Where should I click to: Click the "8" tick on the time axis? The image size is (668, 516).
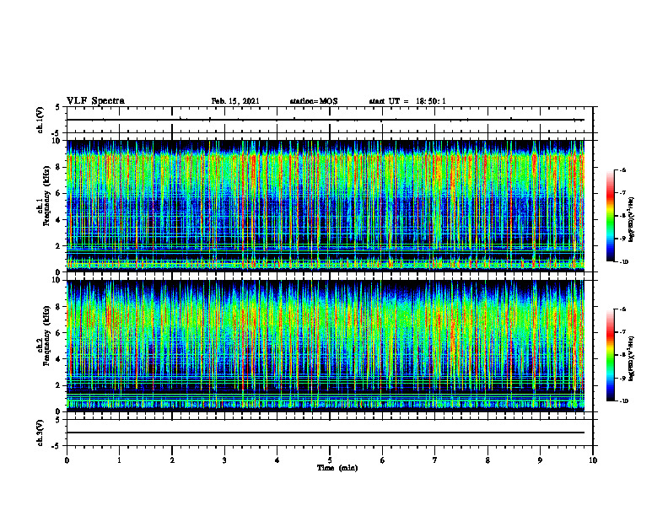click(x=488, y=460)
